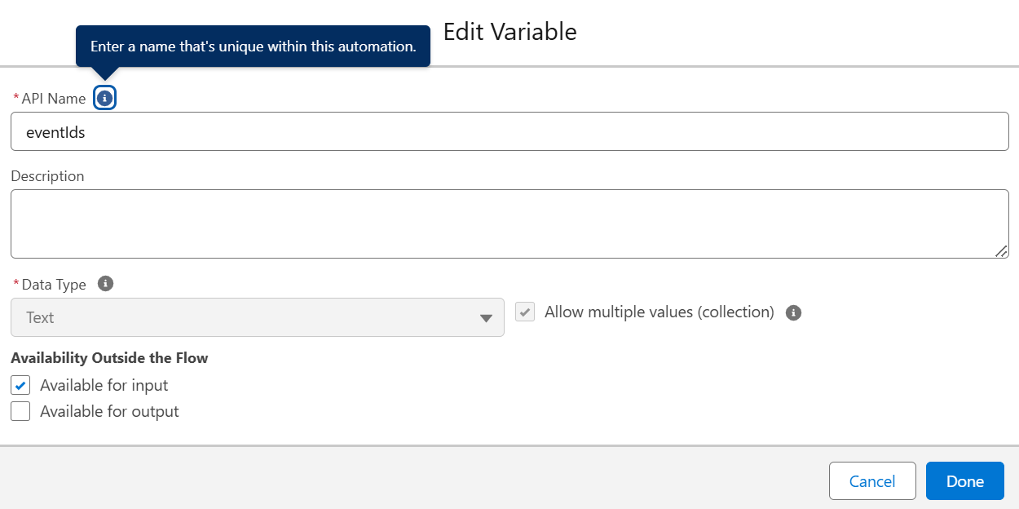The width and height of the screenshot is (1019, 509).
Task: Expand the Data Type dropdown arrow
Action: [x=486, y=318]
